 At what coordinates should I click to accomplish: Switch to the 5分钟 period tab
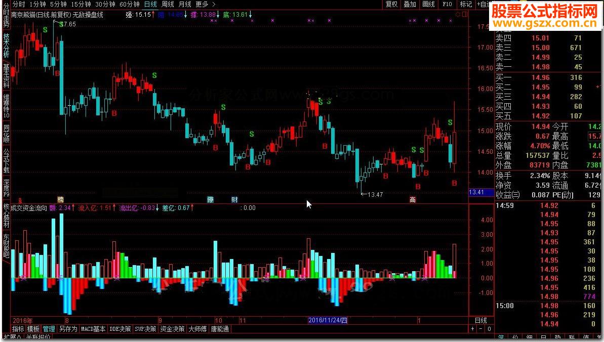click(x=58, y=4)
